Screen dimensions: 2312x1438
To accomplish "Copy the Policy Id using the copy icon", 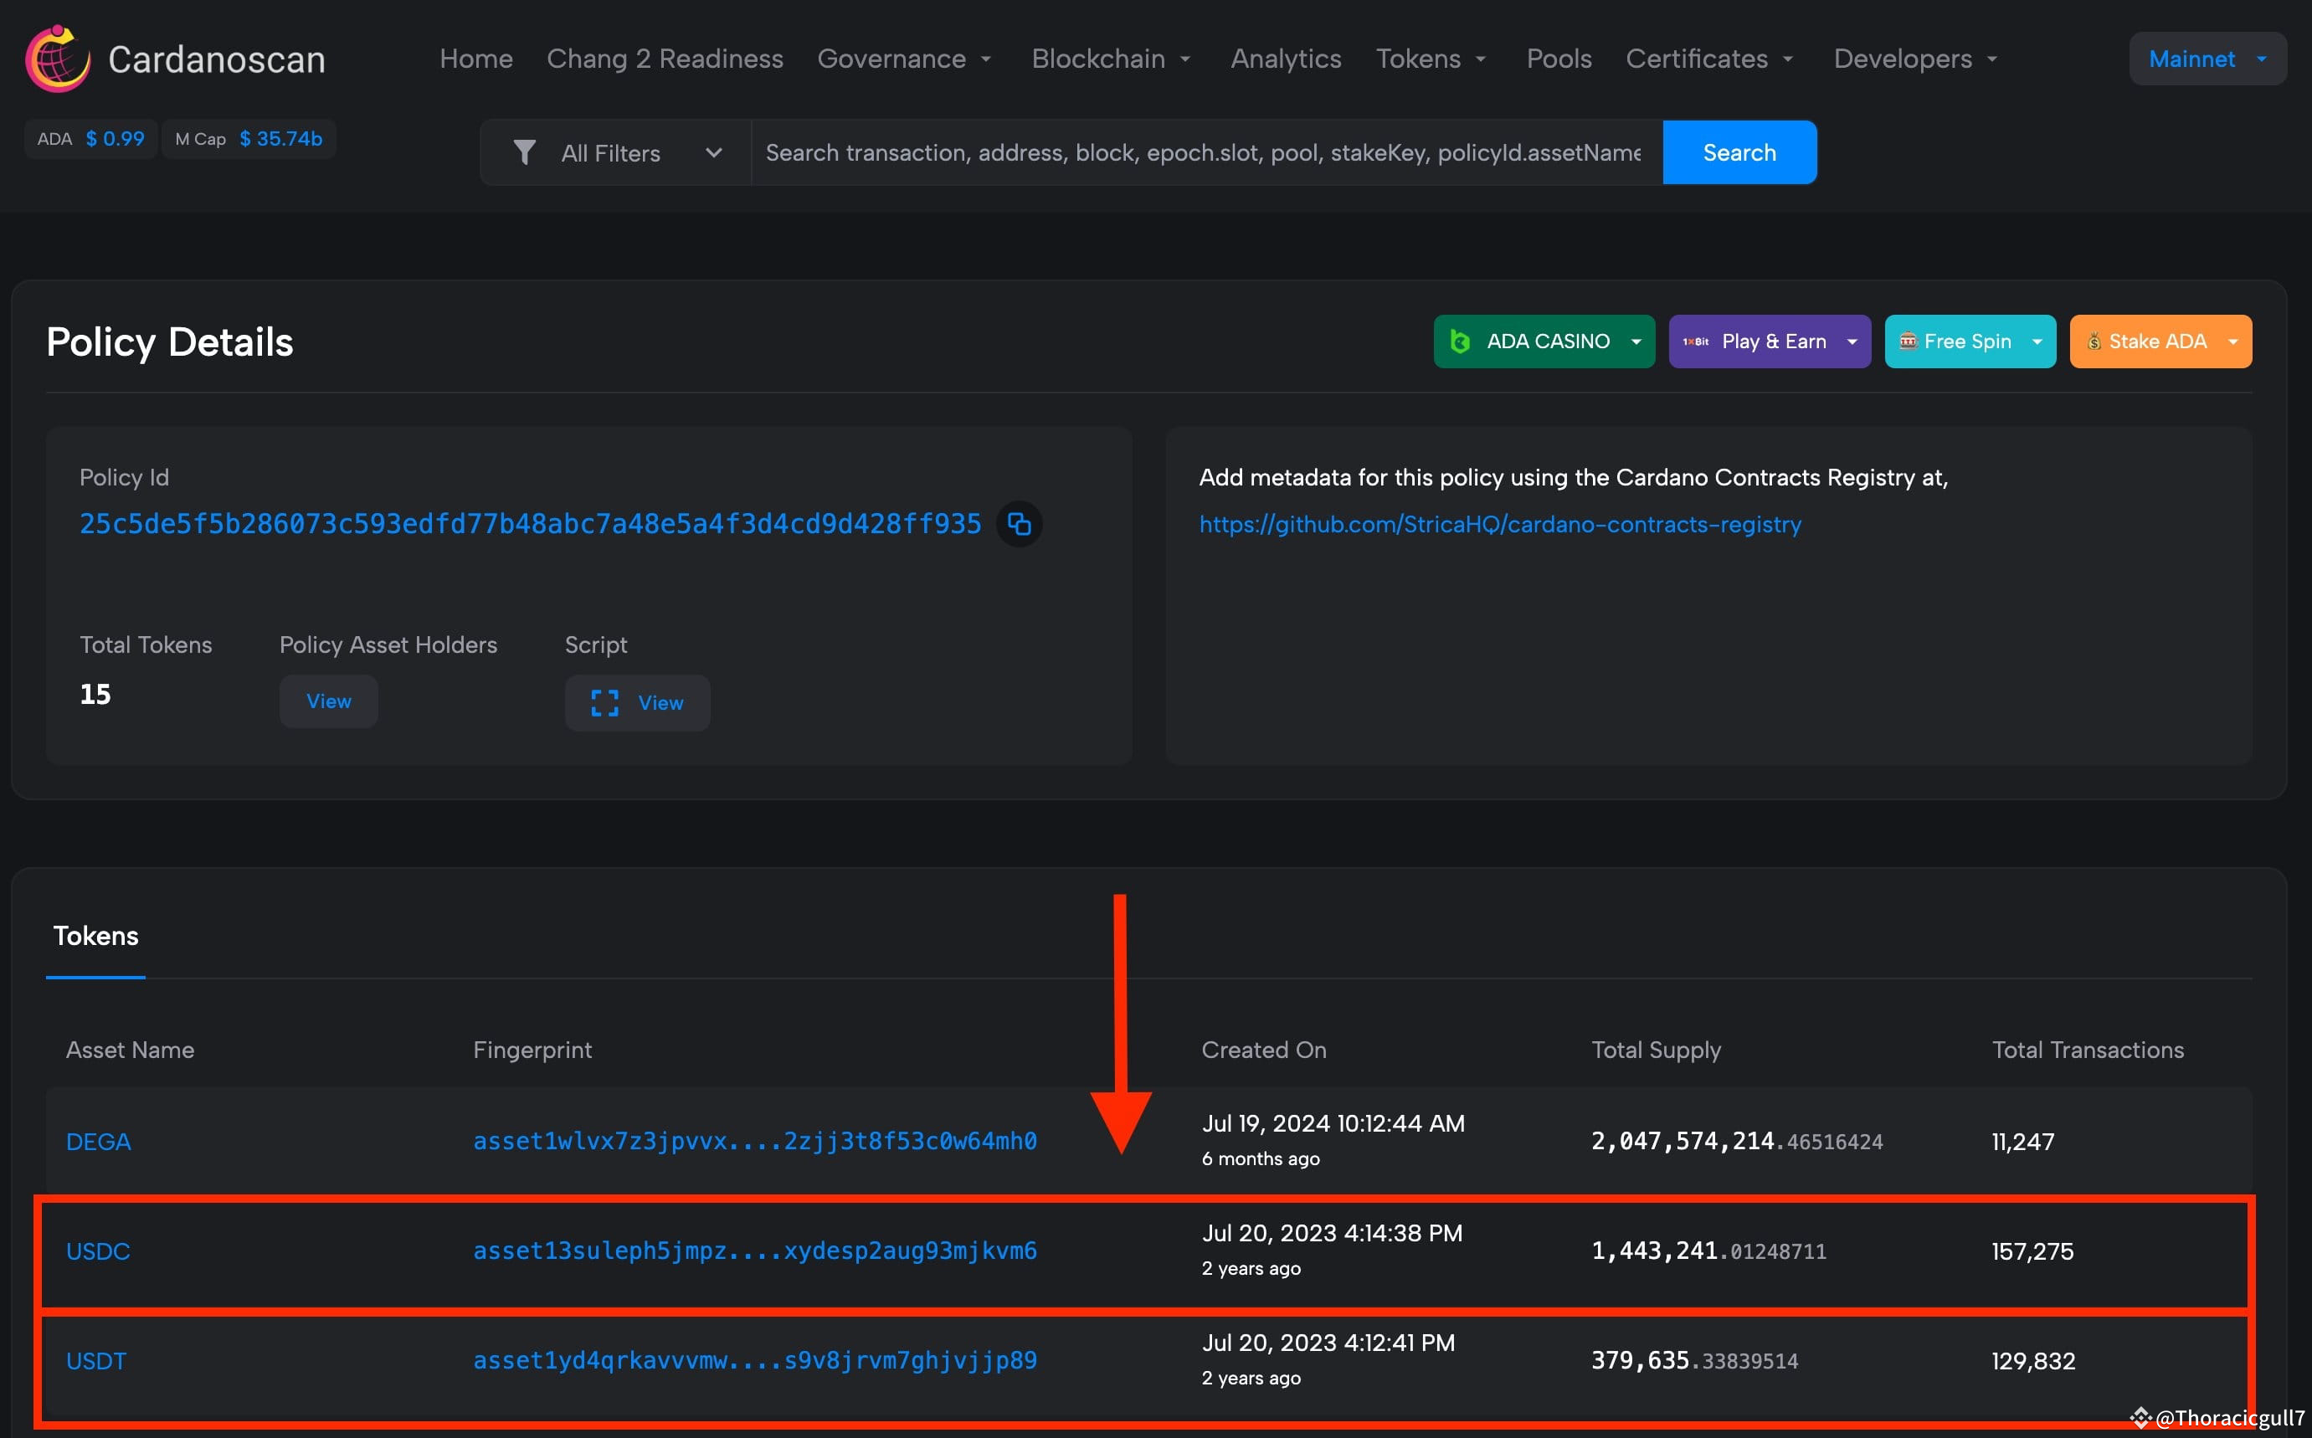I will [x=1019, y=523].
